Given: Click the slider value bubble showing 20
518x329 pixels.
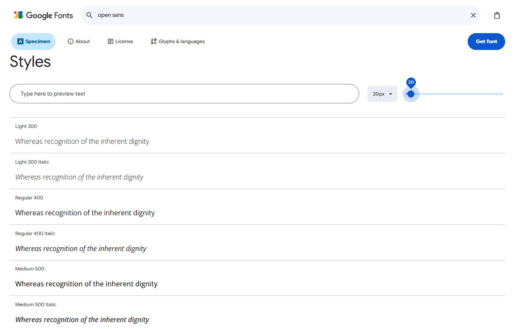Looking at the screenshot, I should coord(411,82).
